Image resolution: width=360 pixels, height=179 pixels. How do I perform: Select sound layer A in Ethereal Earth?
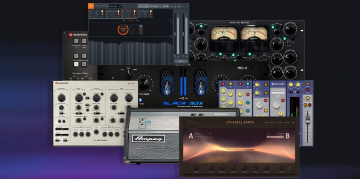click(x=191, y=136)
